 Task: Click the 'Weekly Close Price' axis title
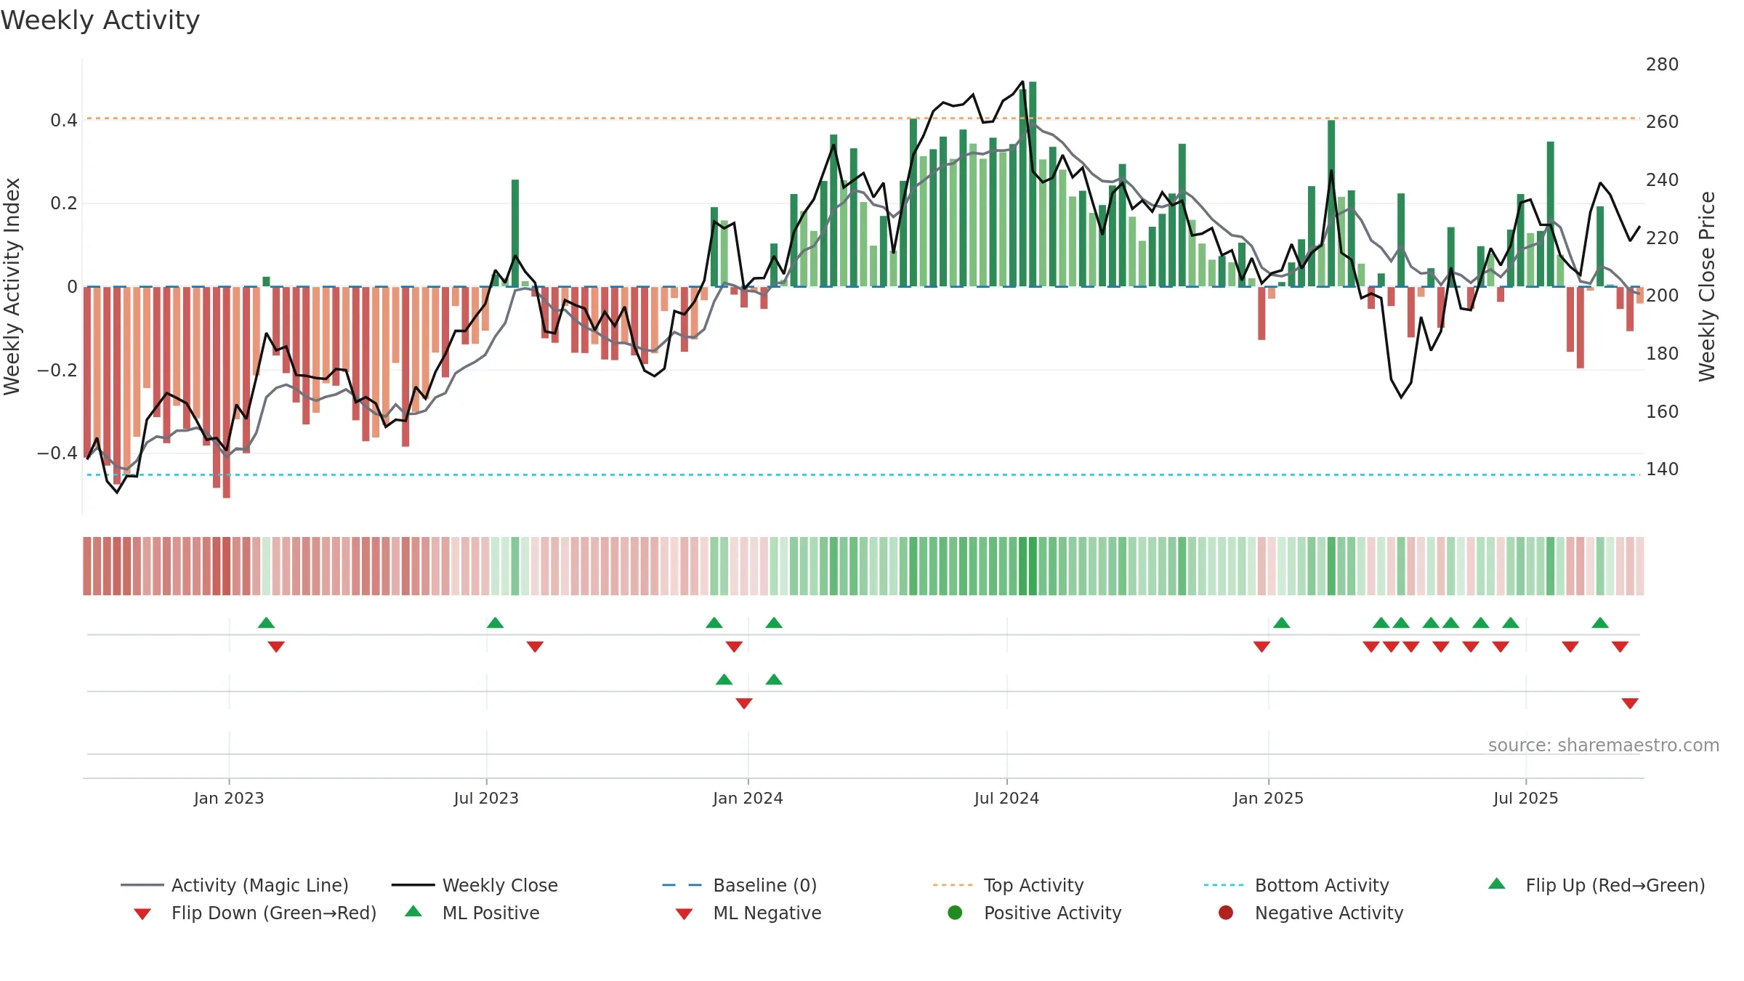[1706, 286]
